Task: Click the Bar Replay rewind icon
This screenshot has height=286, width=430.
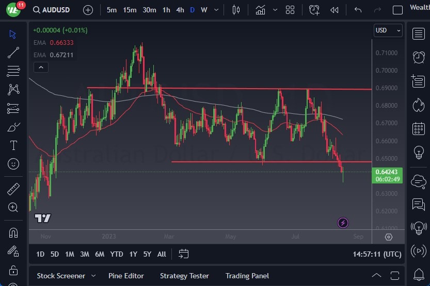Action: pyautogui.click(x=335, y=10)
